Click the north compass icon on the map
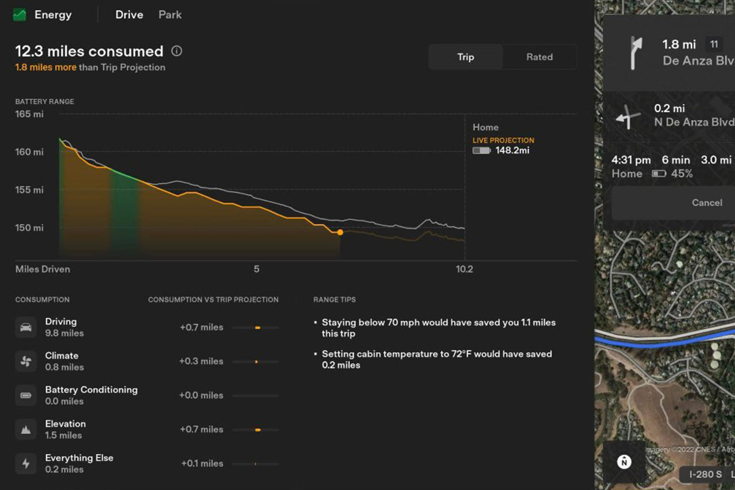 pyautogui.click(x=624, y=462)
